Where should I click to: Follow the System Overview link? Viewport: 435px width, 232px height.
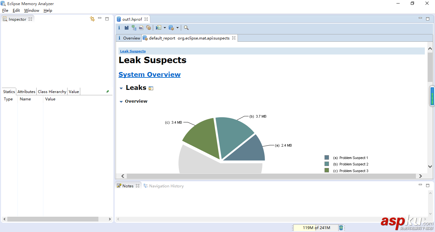pyautogui.click(x=149, y=75)
